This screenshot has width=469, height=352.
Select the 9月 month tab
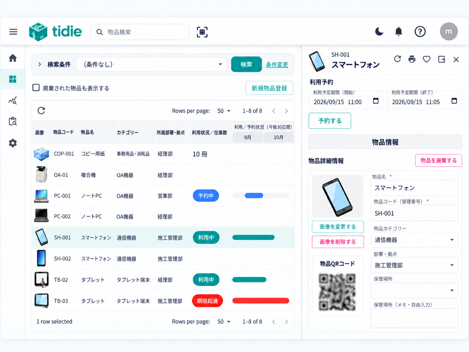click(x=247, y=137)
